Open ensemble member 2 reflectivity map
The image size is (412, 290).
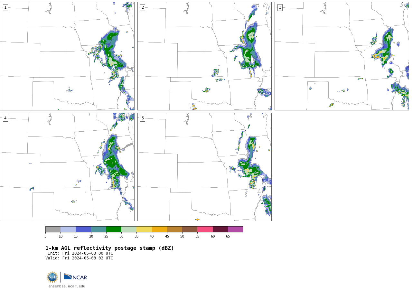(x=204, y=56)
